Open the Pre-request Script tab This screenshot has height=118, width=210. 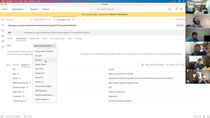pos(57,39)
